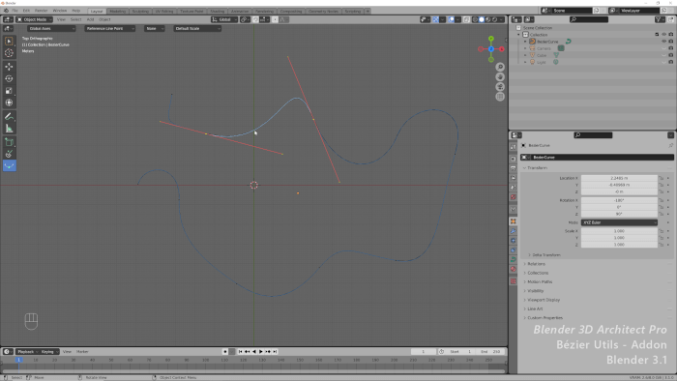Expand the Camera tree item arrow
677x381 pixels.
[x=525, y=48]
